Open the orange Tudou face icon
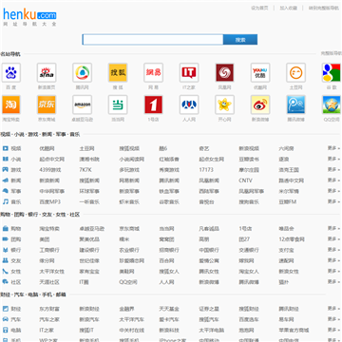 click(x=295, y=72)
